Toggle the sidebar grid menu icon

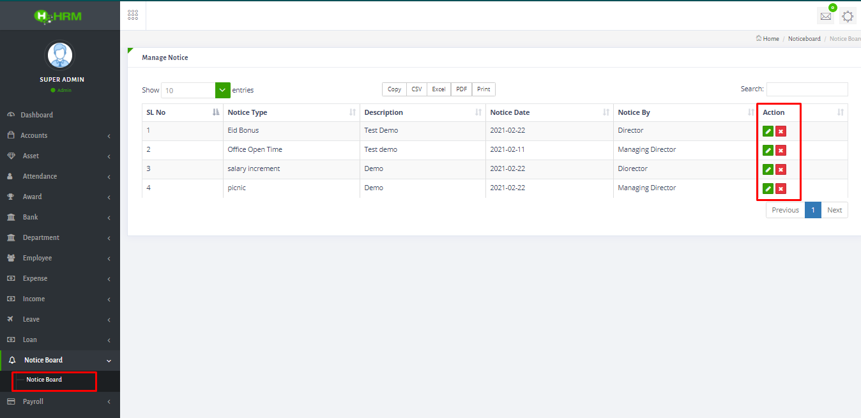(x=133, y=15)
